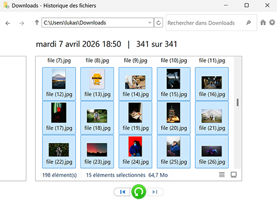This screenshot has width=277, height=201.
Task: Restore selected files with green button
Action: 139,192
